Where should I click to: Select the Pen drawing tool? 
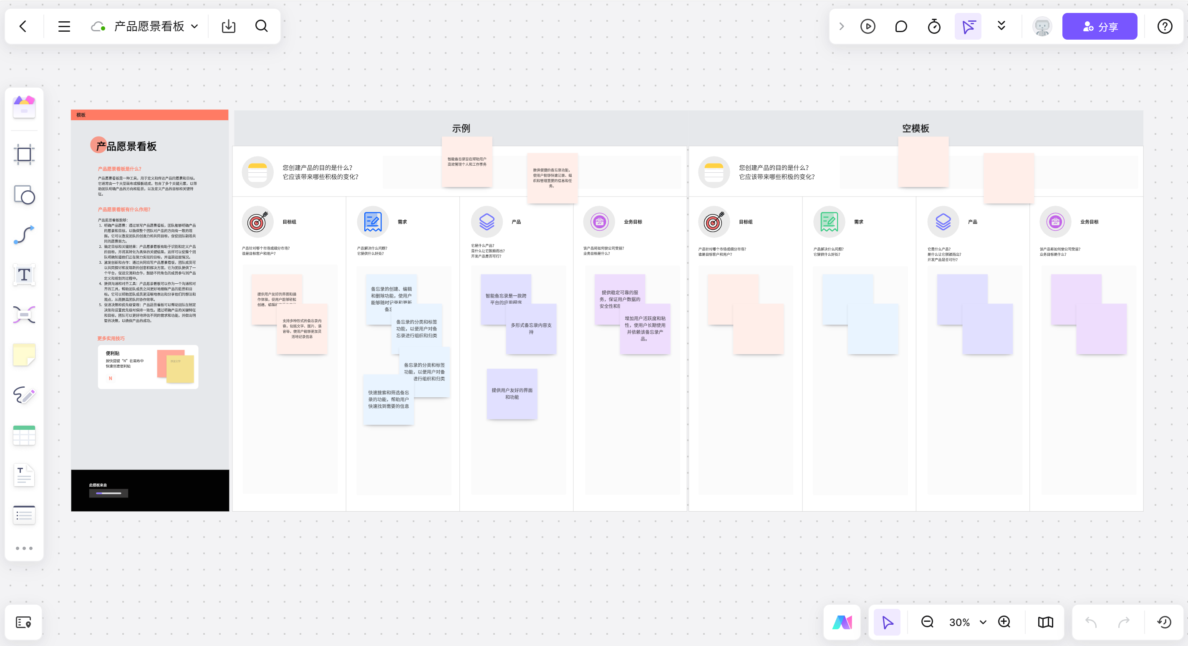point(24,395)
